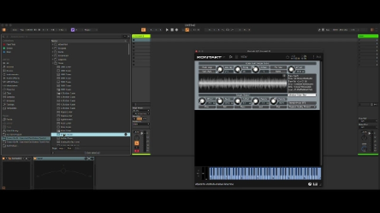Open the second dropdown in track inspector
Screen dimensions: 380x213
[x=141, y=114]
